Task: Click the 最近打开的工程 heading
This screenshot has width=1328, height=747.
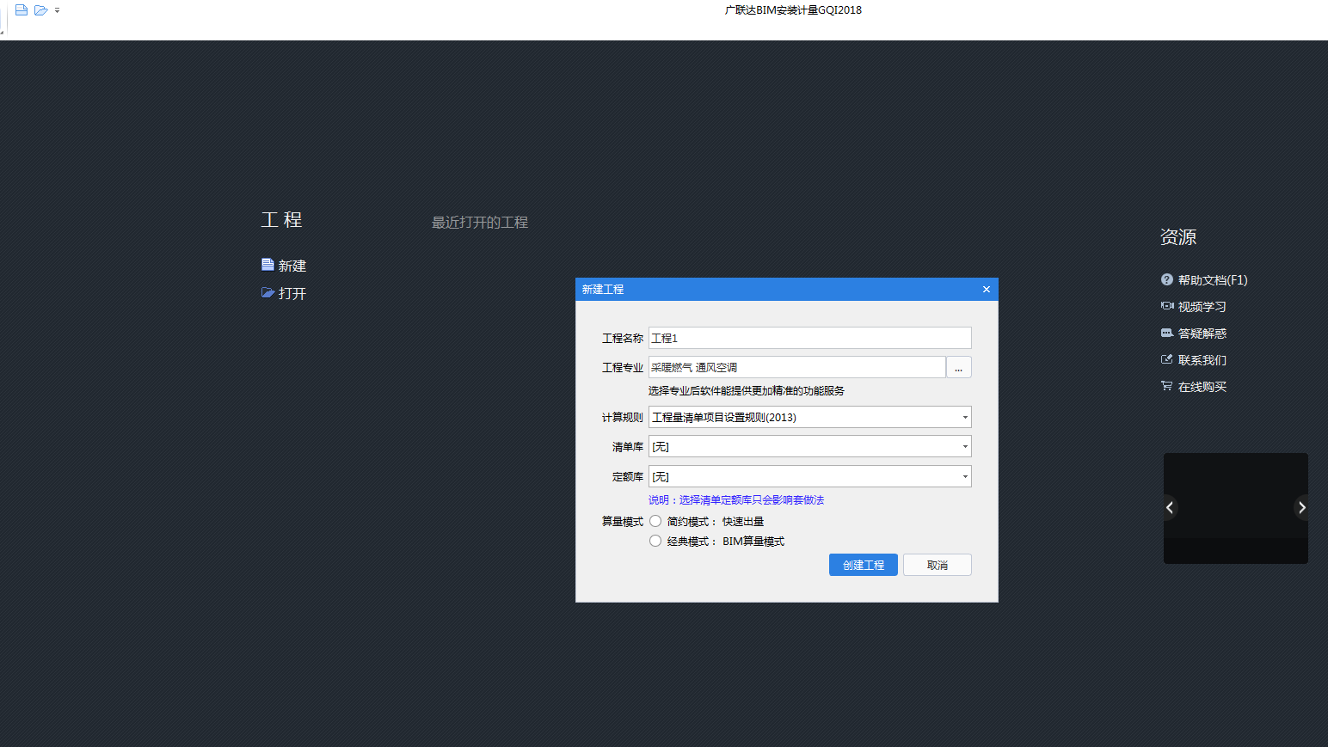Action: (x=480, y=223)
